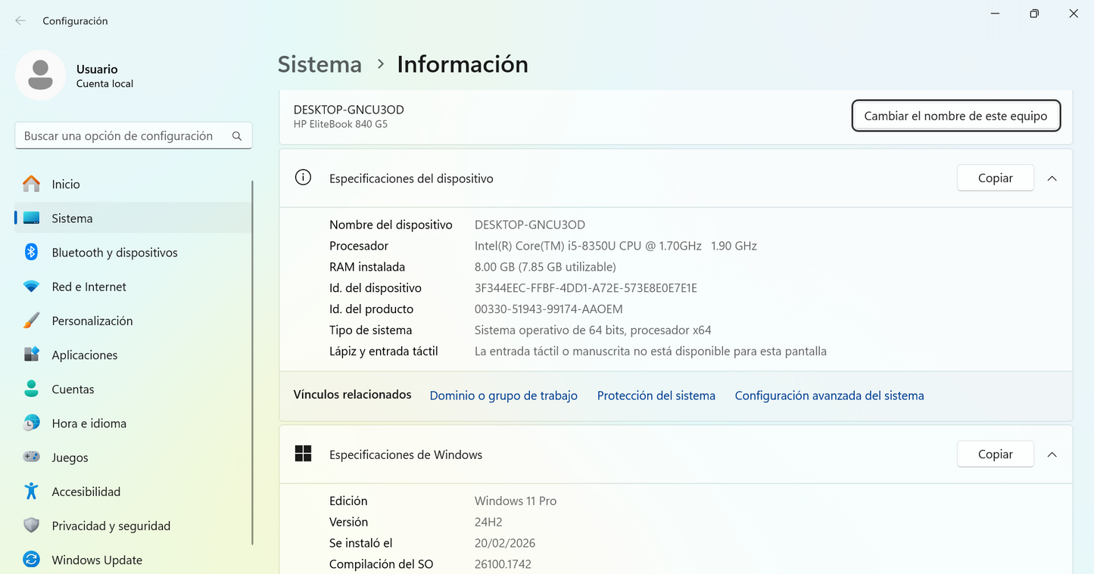Click the Bluetooth icon in sidebar
The width and height of the screenshot is (1094, 574).
click(x=31, y=252)
